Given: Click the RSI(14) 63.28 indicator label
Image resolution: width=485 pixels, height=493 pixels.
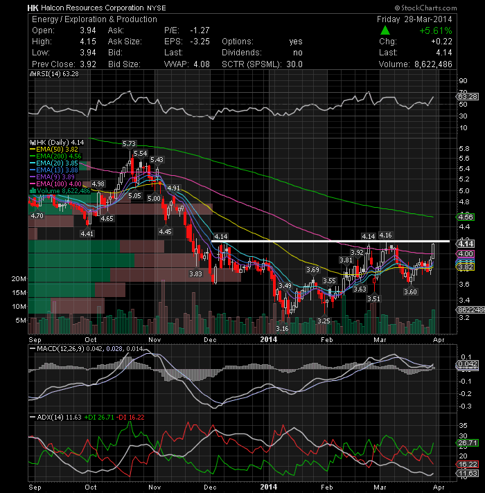Looking at the screenshot, I should tap(55, 74).
